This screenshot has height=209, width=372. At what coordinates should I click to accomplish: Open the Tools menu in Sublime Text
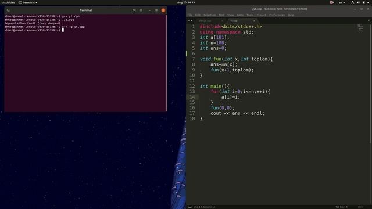pos(250,15)
